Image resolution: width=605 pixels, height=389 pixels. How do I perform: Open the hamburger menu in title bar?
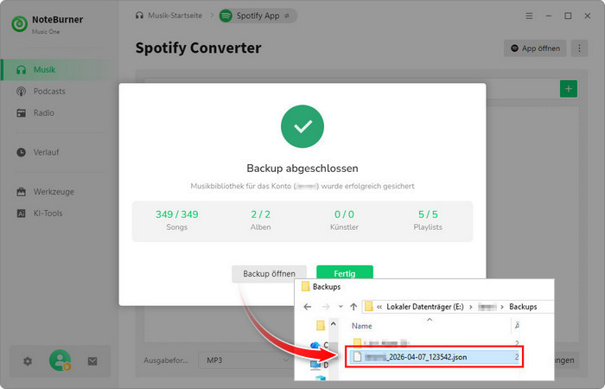pyautogui.click(x=529, y=16)
